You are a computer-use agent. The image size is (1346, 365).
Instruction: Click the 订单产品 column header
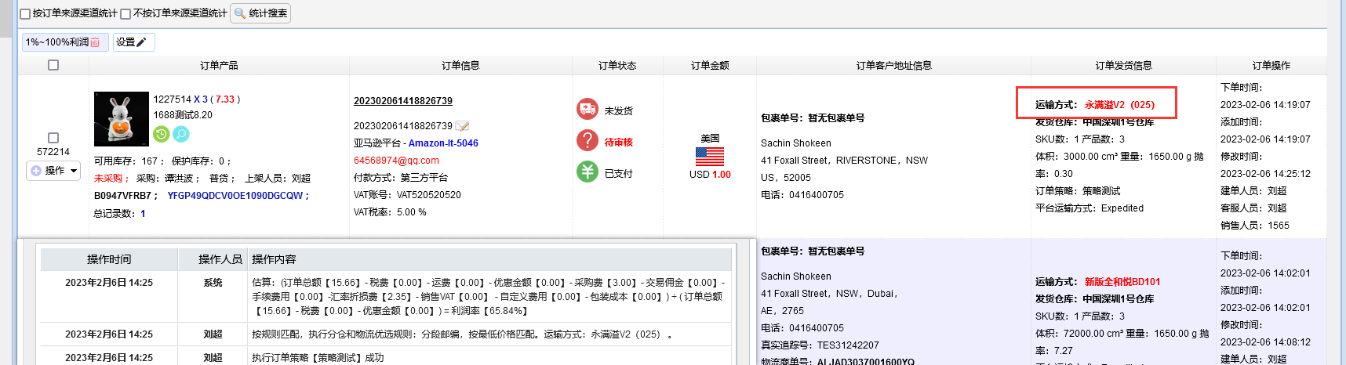pos(219,65)
